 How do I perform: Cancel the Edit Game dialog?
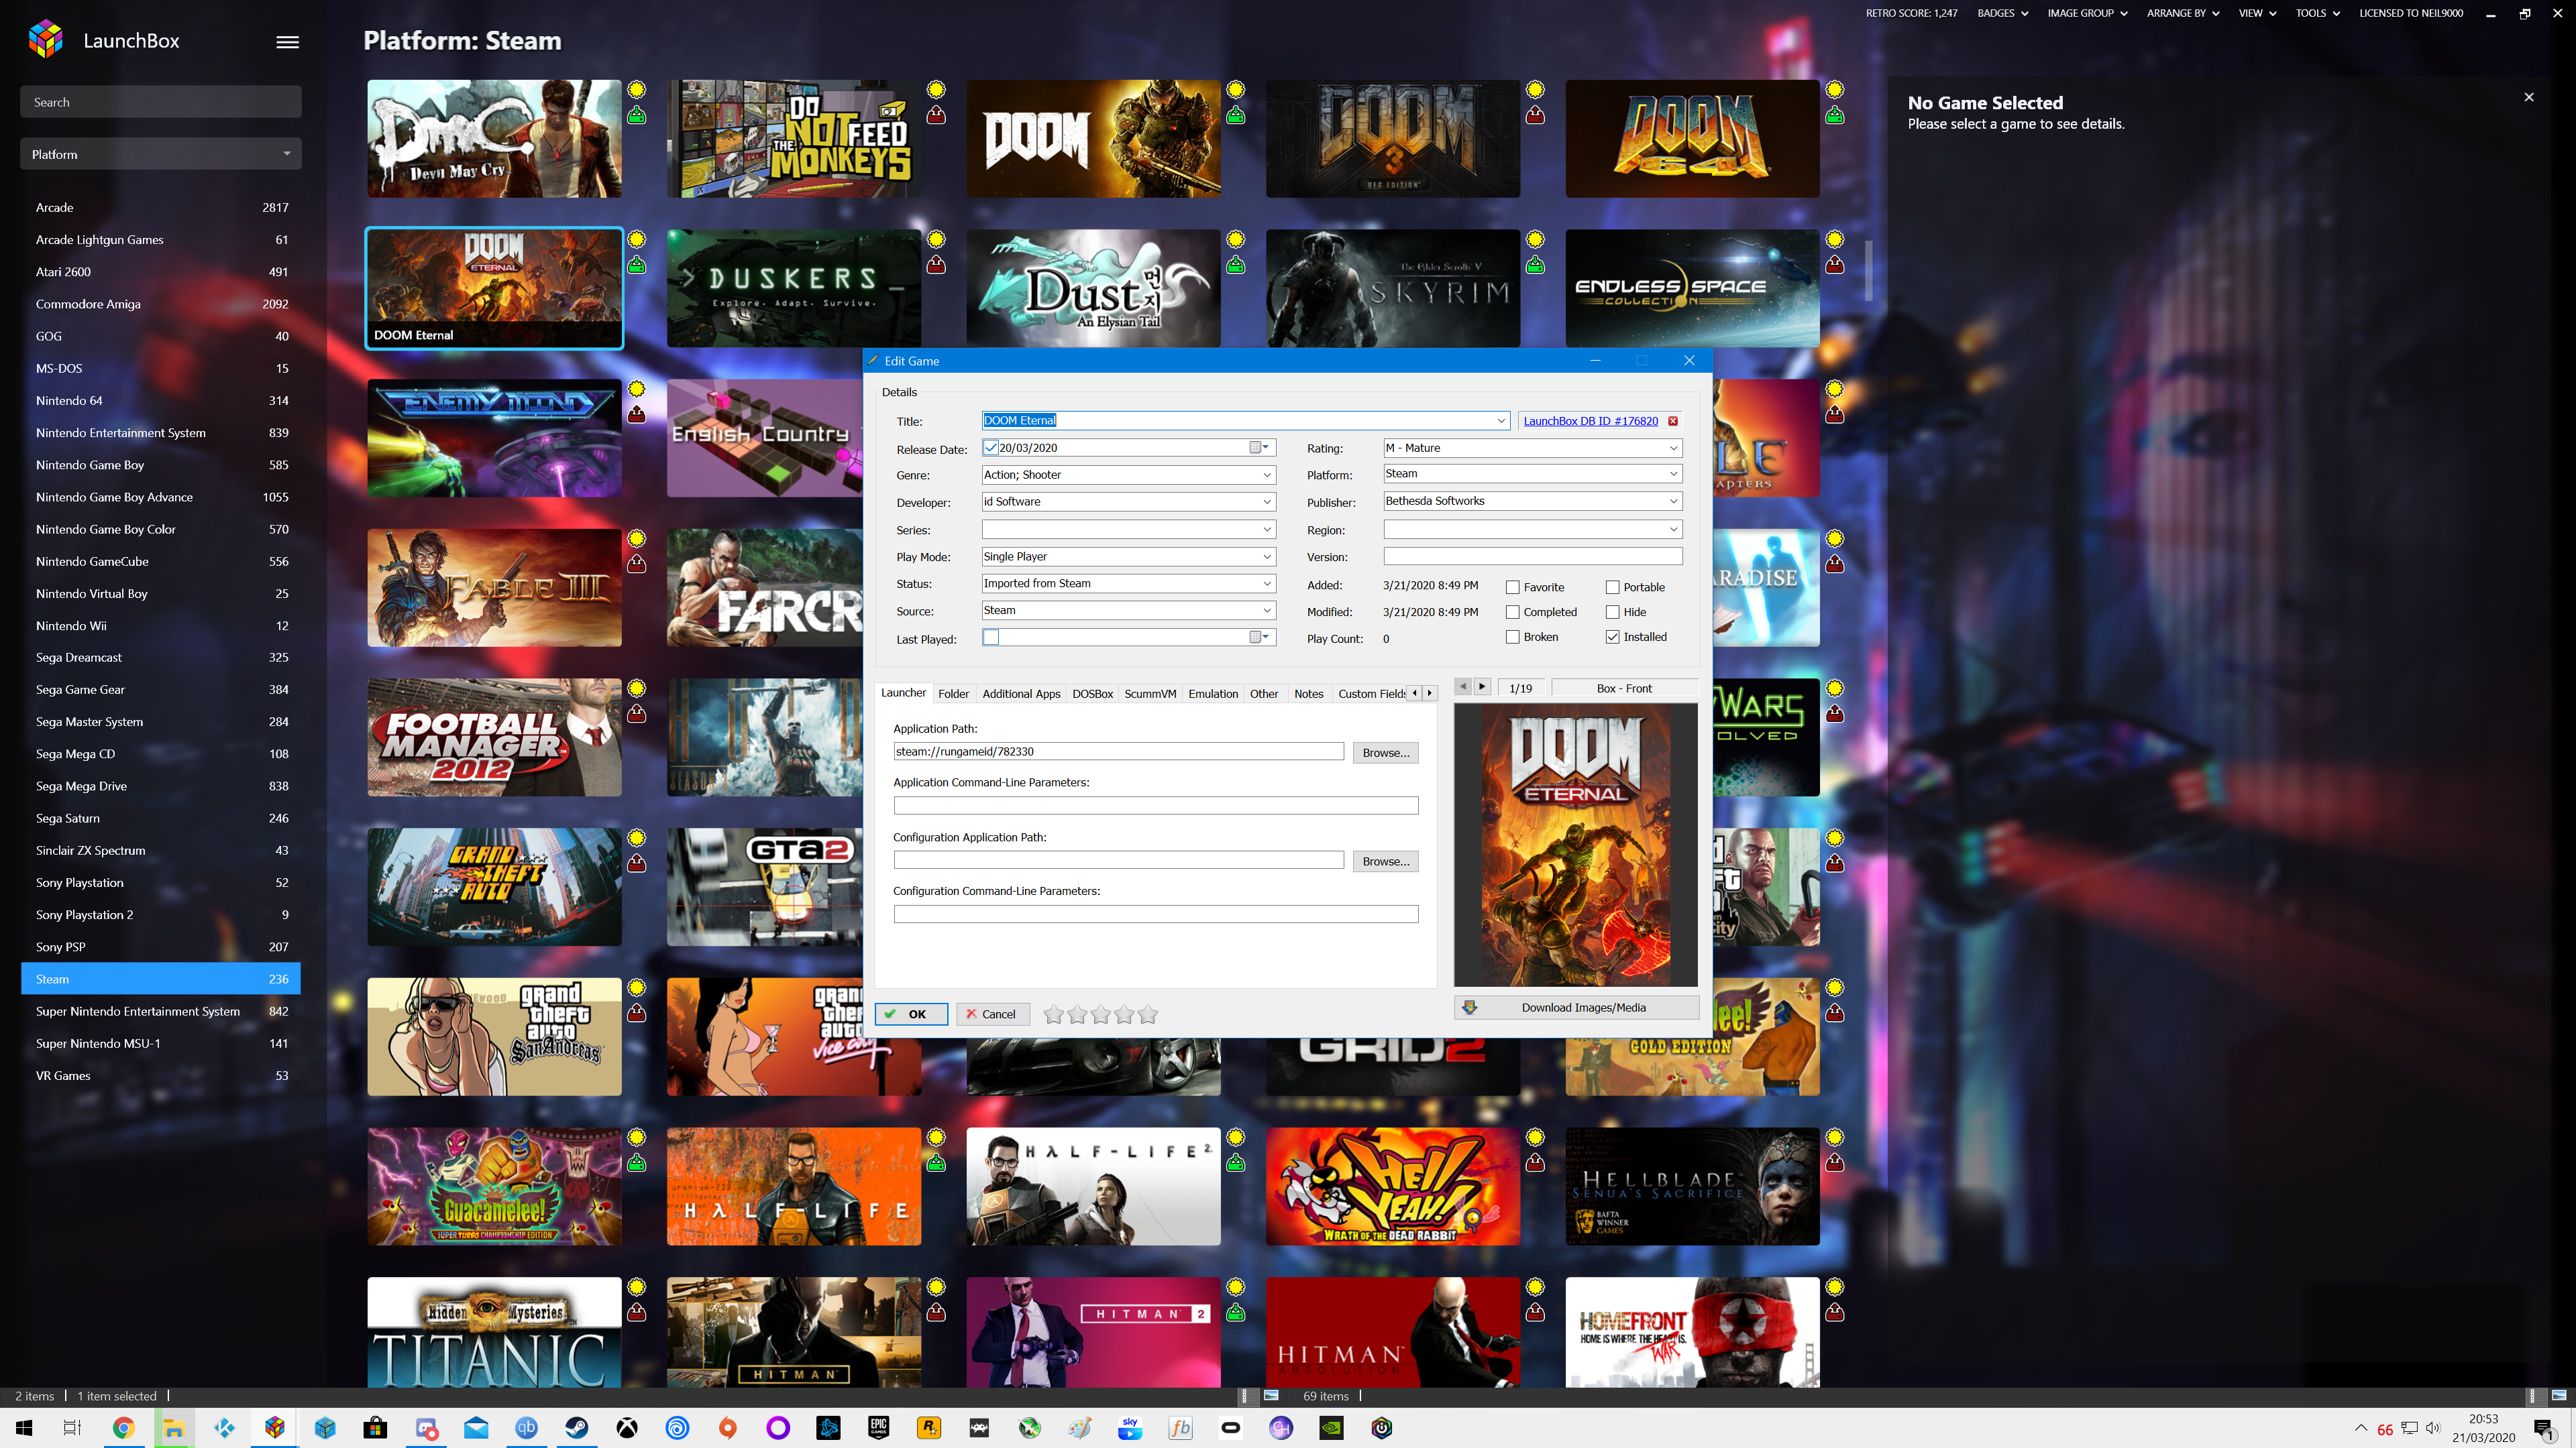(992, 1014)
